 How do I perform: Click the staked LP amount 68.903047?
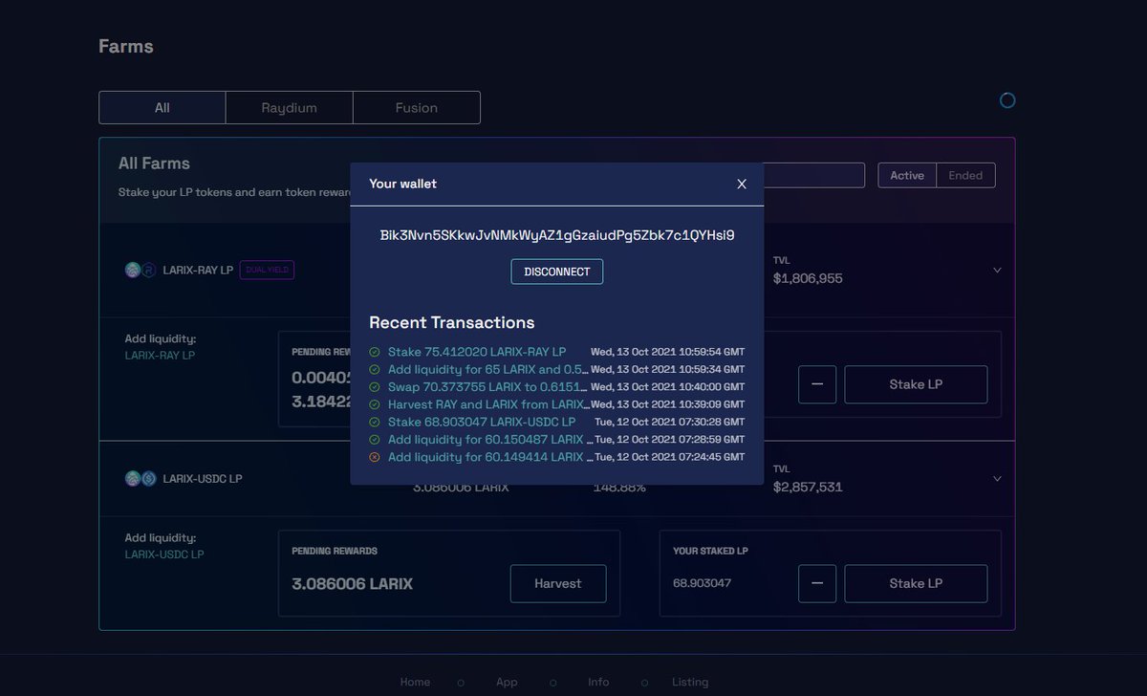click(702, 583)
